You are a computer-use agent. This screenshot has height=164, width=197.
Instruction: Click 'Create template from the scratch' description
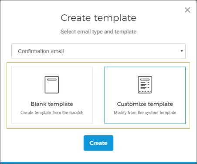52,113
